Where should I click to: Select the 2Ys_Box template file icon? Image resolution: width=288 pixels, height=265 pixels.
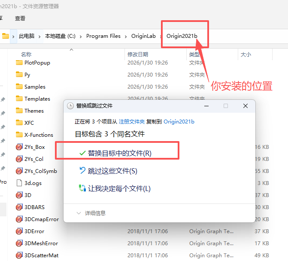tap(19, 147)
